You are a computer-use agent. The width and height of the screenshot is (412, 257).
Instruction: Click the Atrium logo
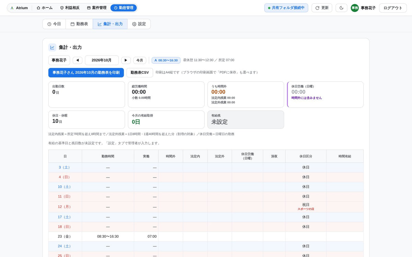coord(19,8)
